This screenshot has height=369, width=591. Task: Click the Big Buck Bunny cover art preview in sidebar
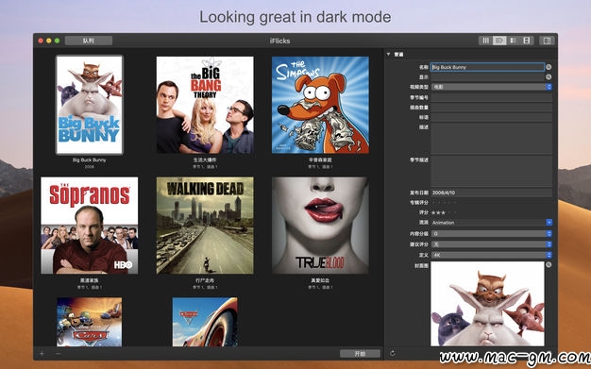tap(487, 304)
